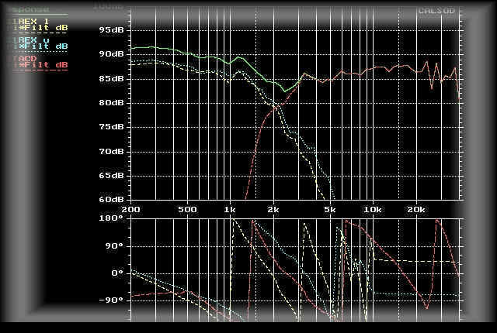
Task: Select the 60dB magnitude axis label
Action: (111, 199)
